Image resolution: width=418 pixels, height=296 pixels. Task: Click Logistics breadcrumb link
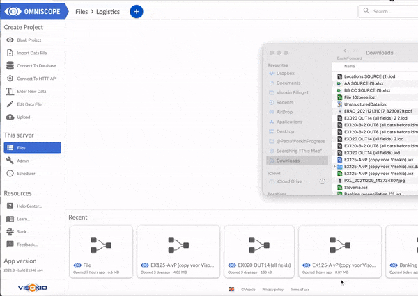click(x=108, y=12)
